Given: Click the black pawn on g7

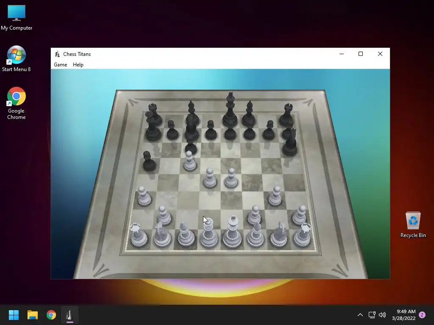Looking at the screenshot, I should 269,130.
